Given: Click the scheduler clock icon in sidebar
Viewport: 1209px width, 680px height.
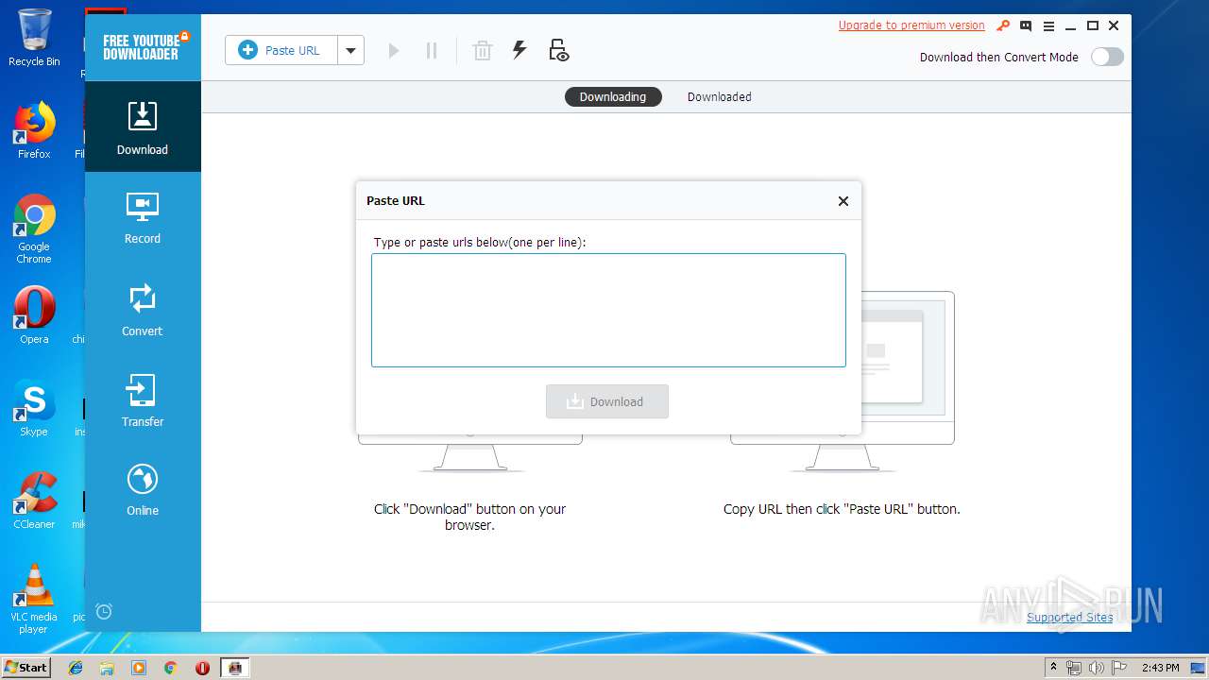Looking at the screenshot, I should 104,611.
